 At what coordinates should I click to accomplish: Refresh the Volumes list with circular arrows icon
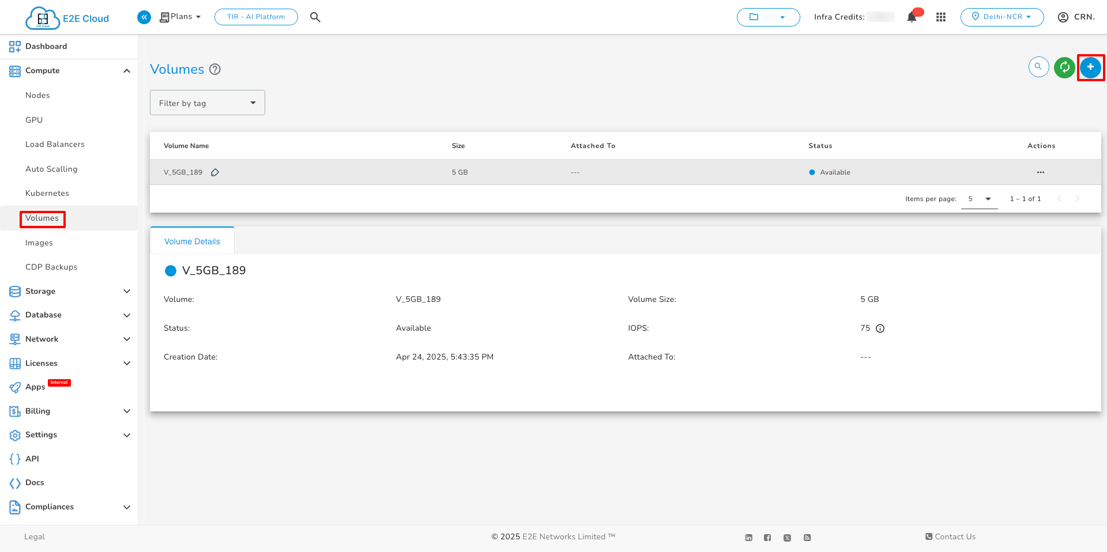click(x=1064, y=67)
